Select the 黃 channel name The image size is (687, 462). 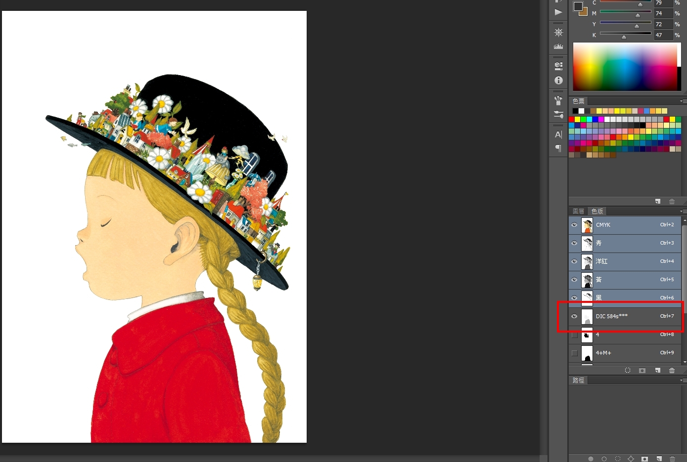(598, 280)
